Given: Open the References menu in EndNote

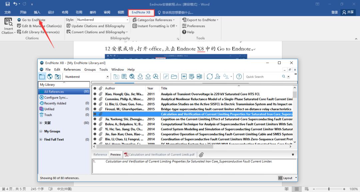Looking at the screenshot, I should (72, 69).
